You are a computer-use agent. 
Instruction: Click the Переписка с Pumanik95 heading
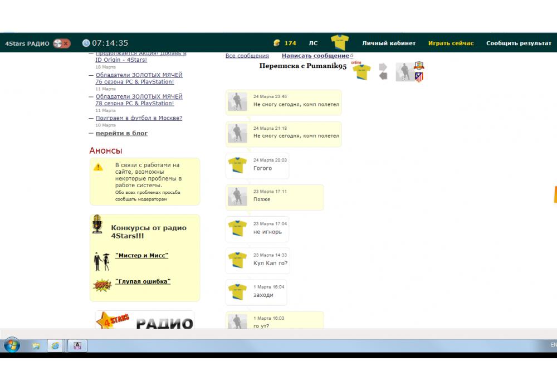pos(302,66)
